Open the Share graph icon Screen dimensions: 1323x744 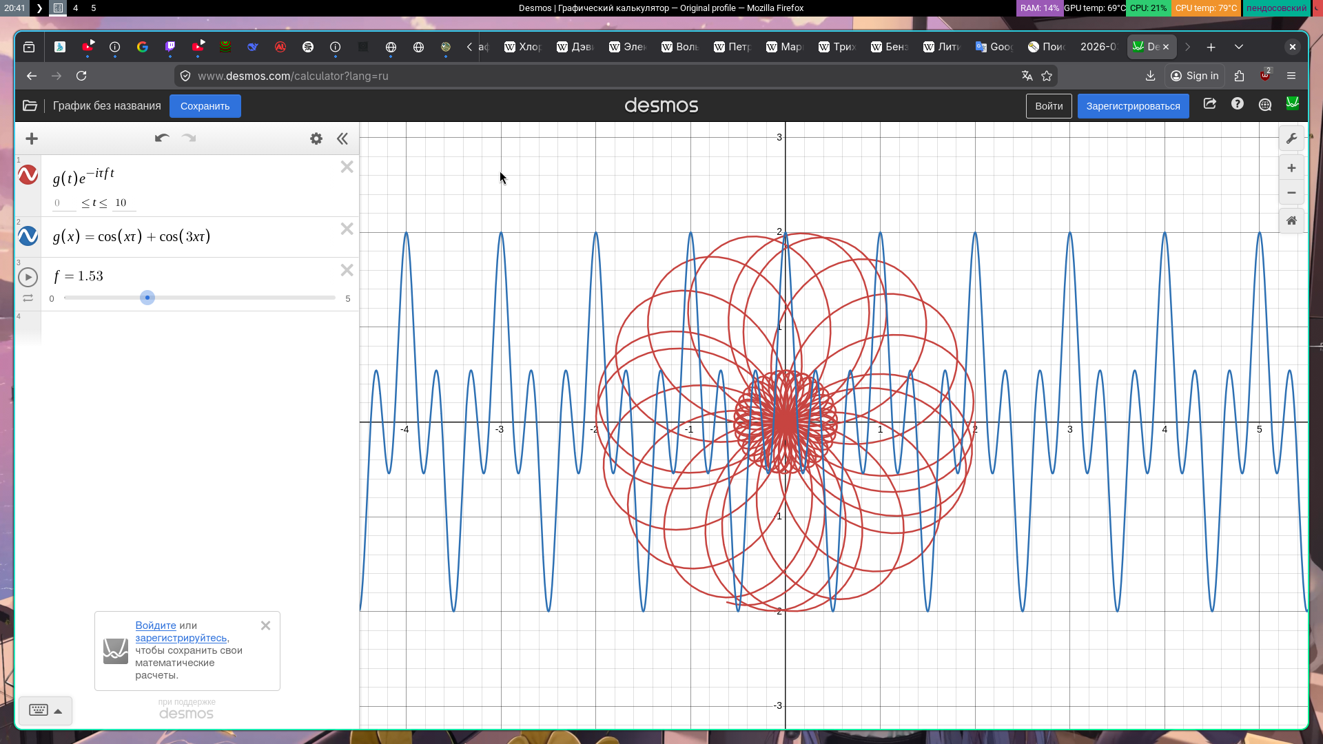pos(1209,104)
